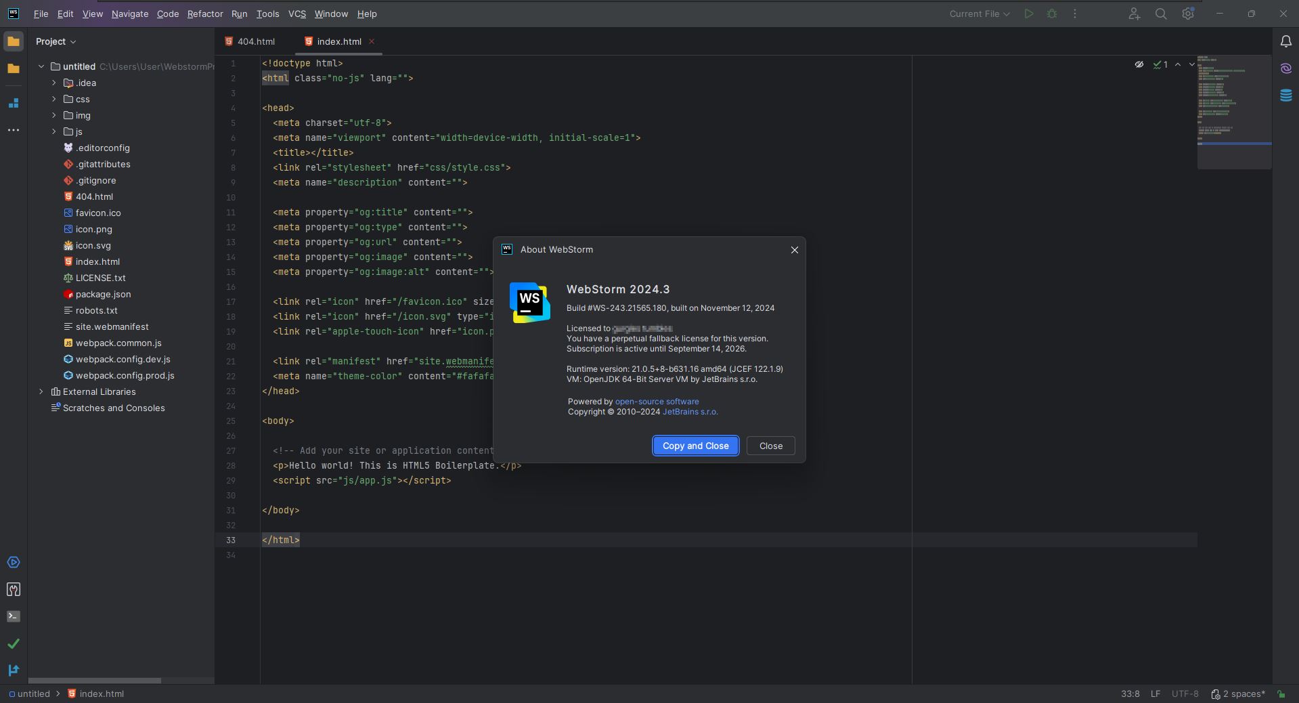Open the Database tool window icon
The image size is (1299, 703).
pyautogui.click(x=1285, y=95)
